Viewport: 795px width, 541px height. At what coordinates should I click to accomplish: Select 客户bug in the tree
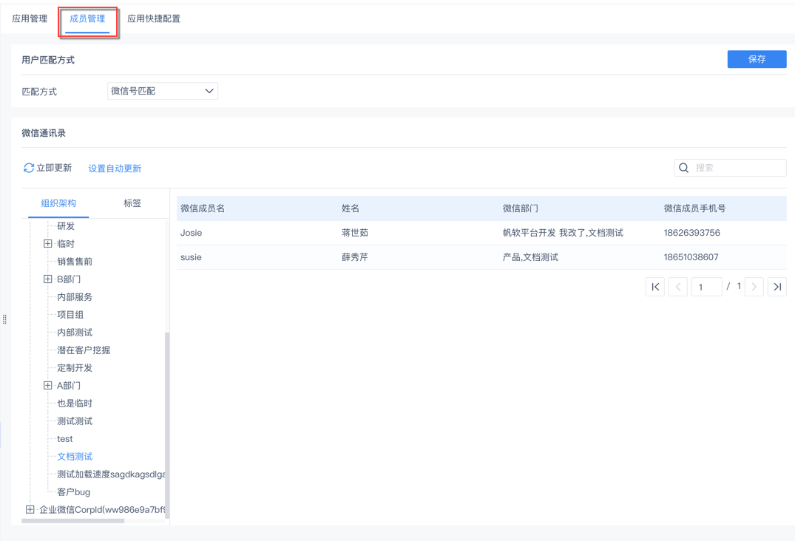click(x=73, y=492)
